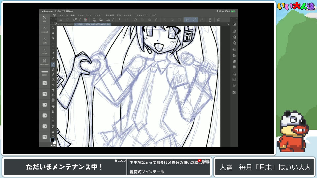Image resolution: width=317 pixels, height=178 pixels.
Task: Close the マツリちゃん canvas tab
Action: tap(59, 24)
